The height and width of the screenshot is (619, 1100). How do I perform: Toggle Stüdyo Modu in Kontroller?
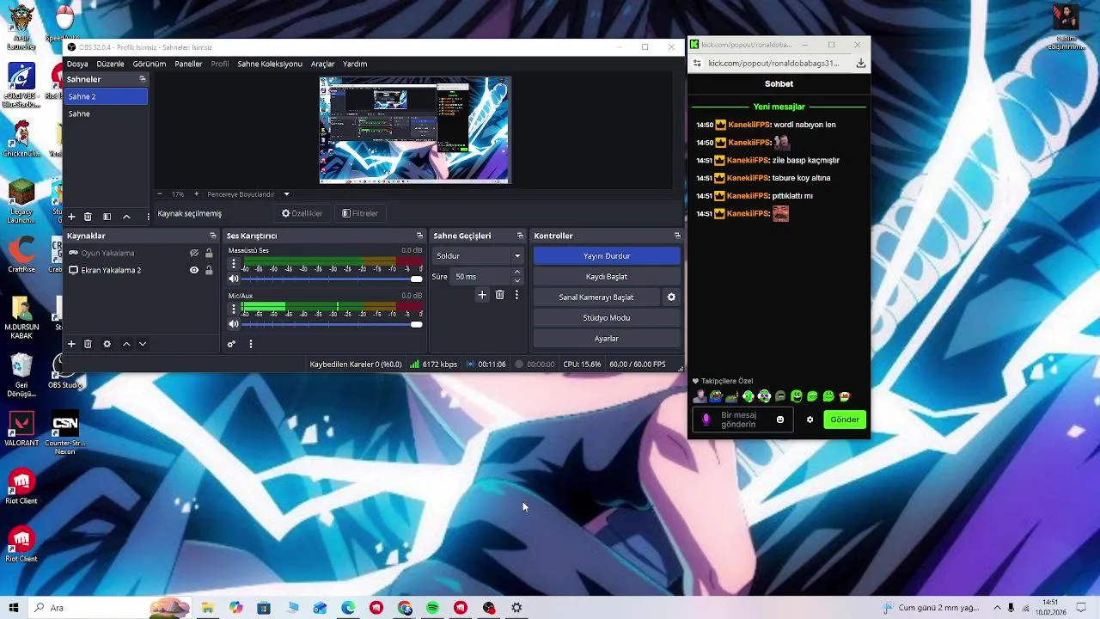[x=607, y=318]
